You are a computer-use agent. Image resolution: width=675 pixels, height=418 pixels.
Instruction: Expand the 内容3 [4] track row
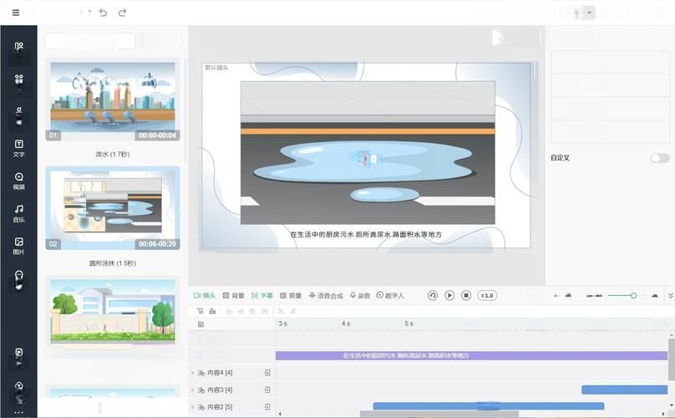(x=192, y=390)
